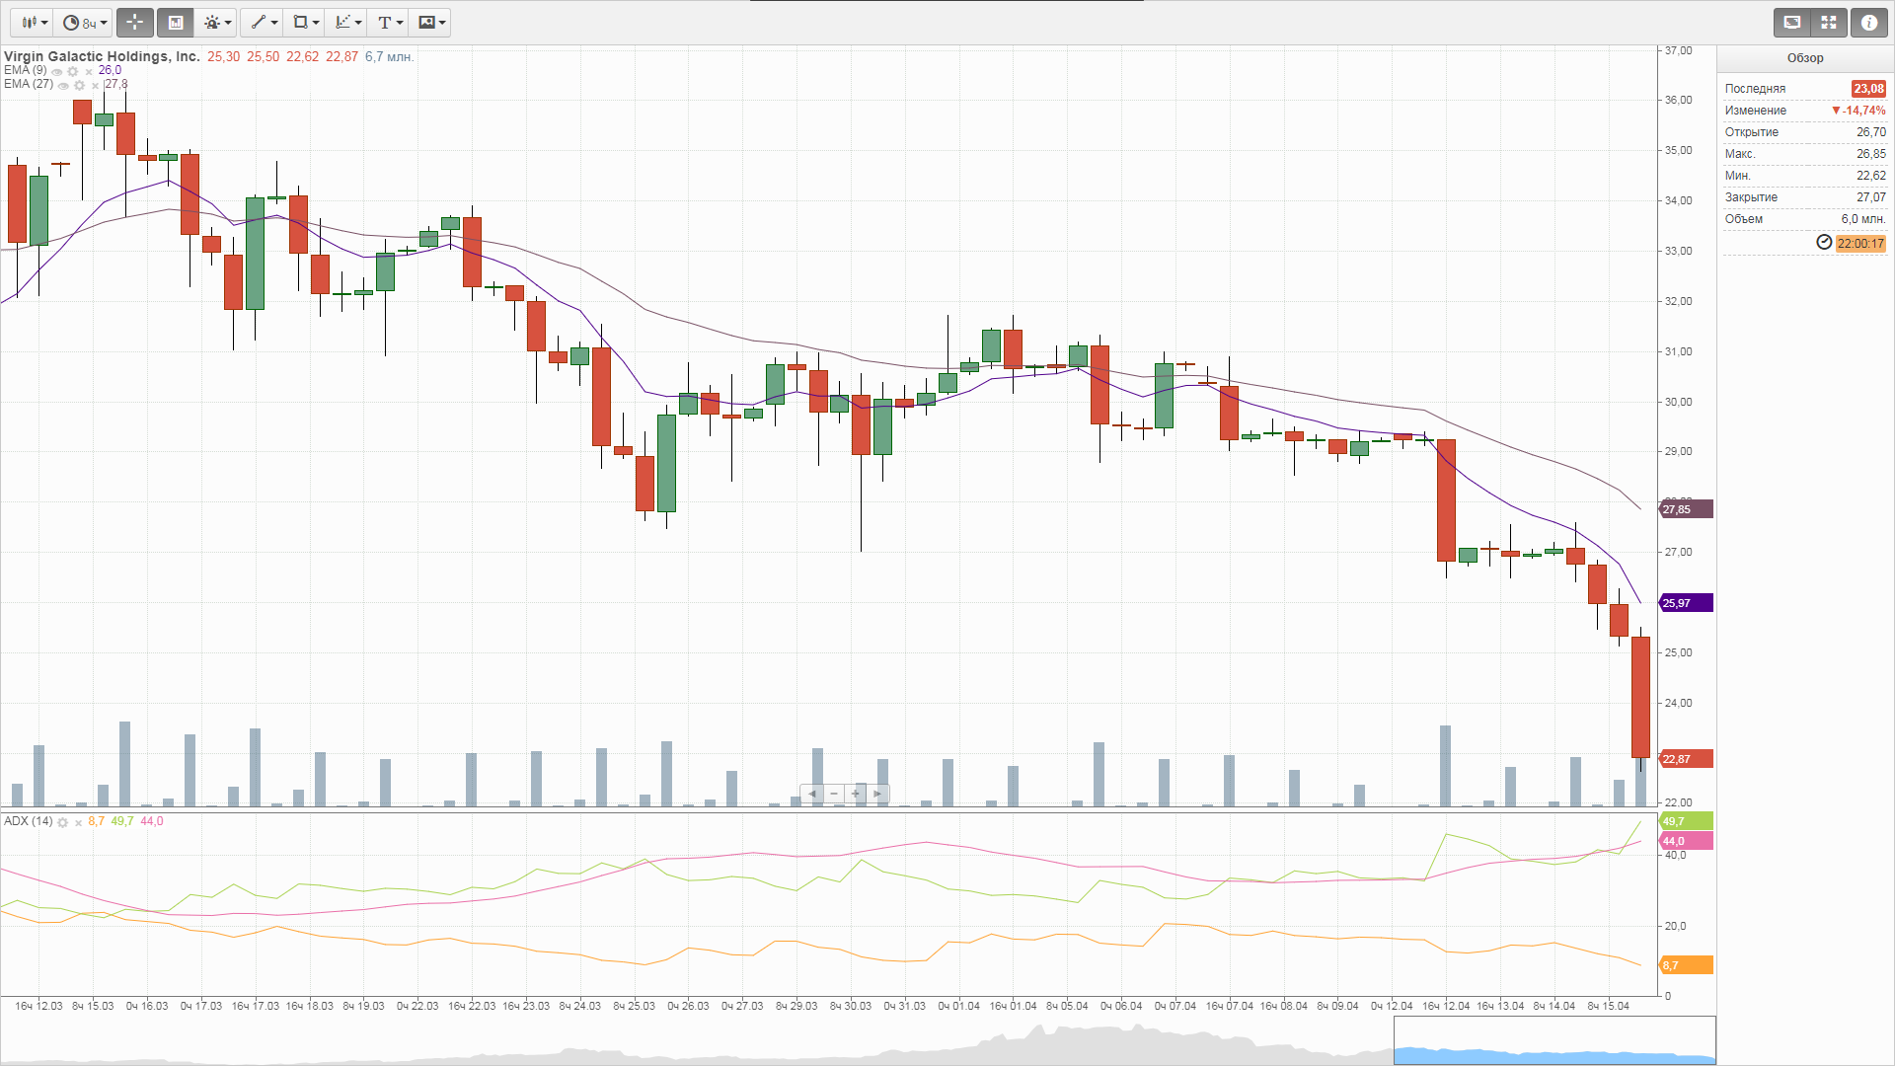
Task: Remove the EMA (27) indicator
Action: click(x=95, y=85)
